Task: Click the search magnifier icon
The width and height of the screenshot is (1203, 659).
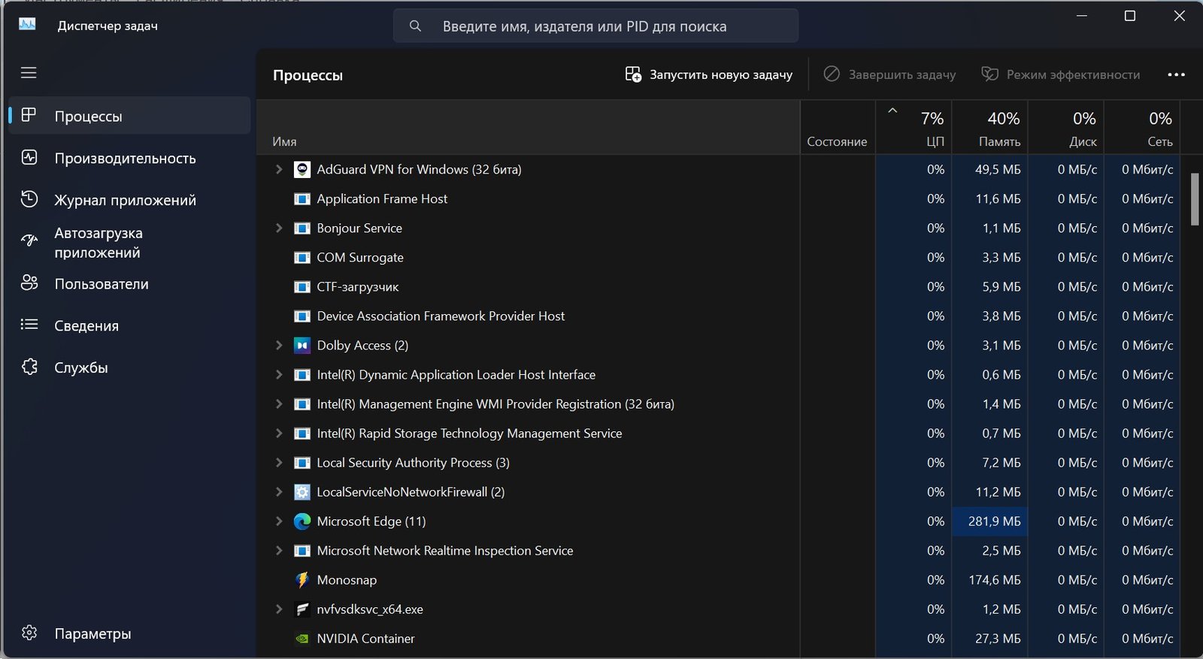Action: pyautogui.click(x=415, y=26)
